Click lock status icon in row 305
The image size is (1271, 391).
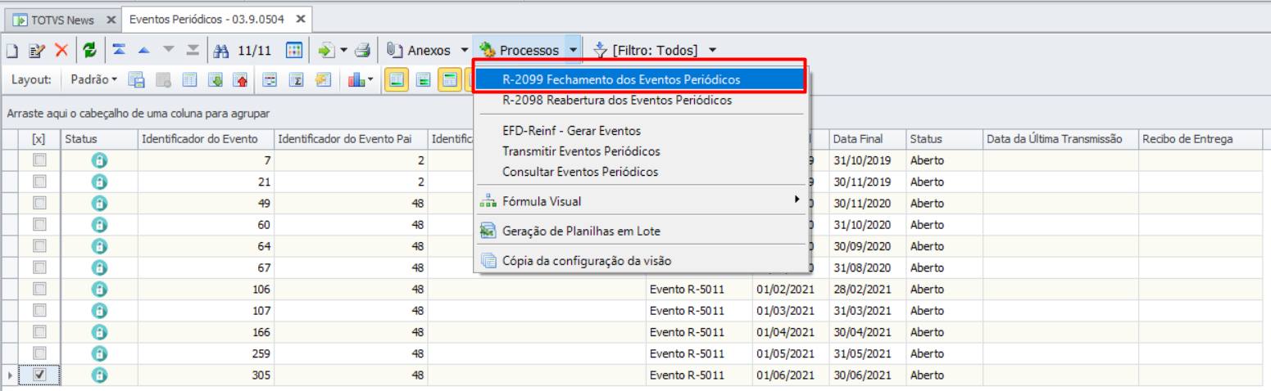click(99, 375)
